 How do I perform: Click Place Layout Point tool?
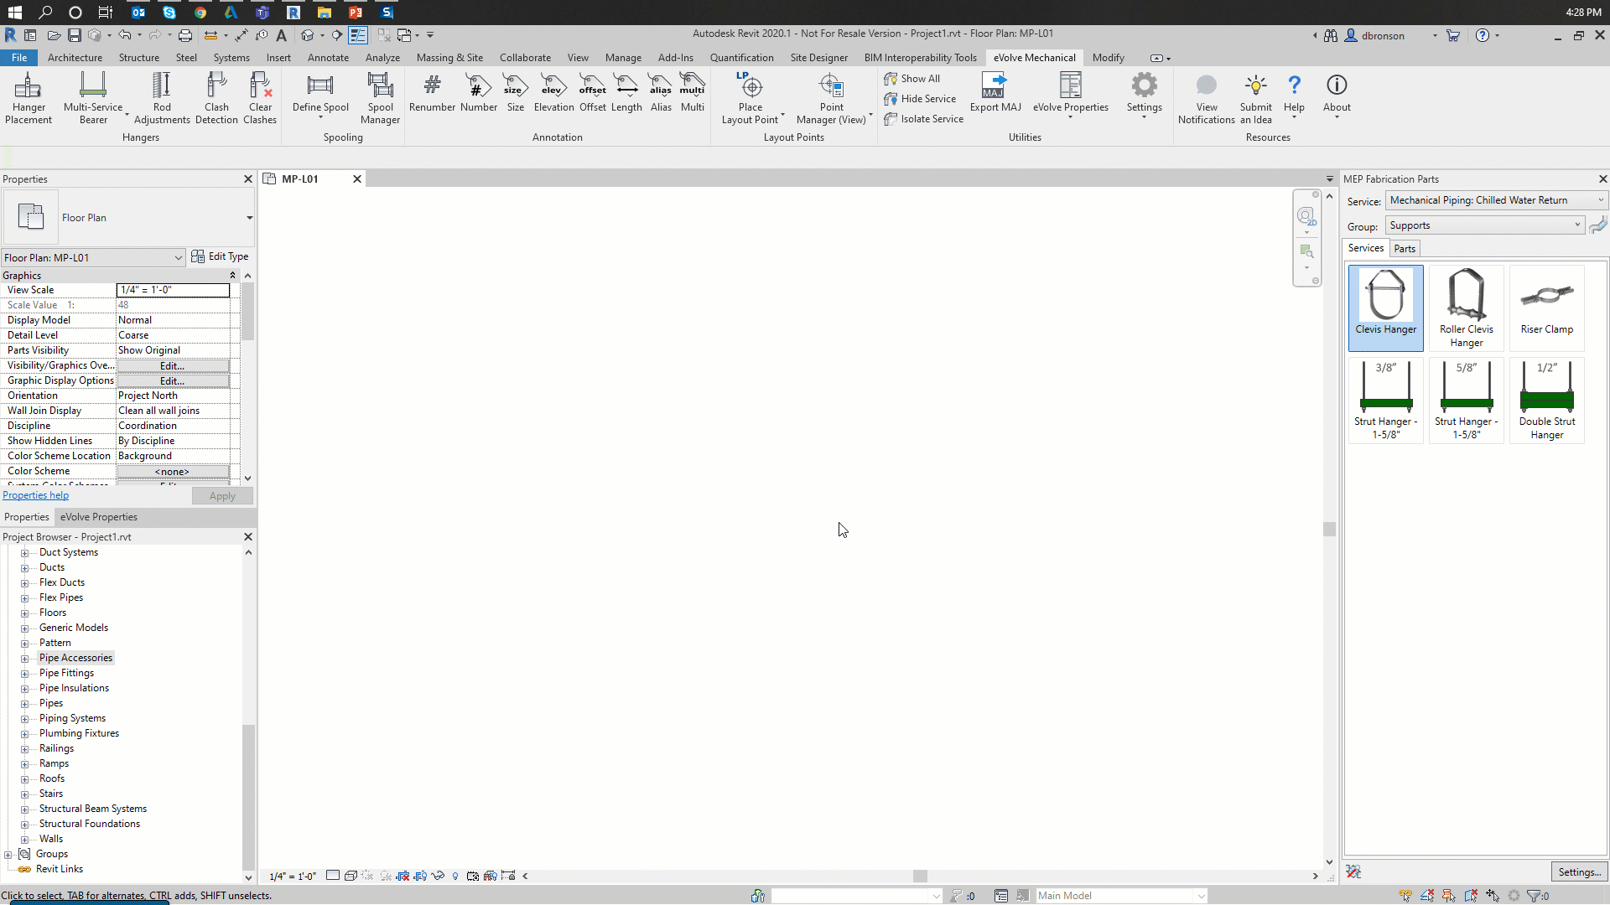[750, 97]
